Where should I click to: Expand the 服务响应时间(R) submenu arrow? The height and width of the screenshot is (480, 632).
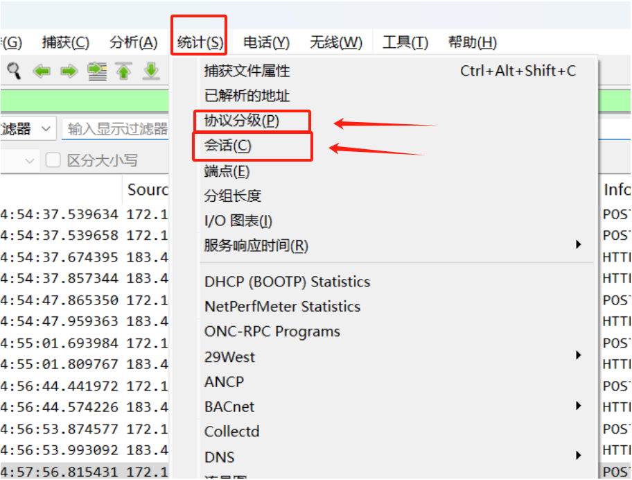tap(579, 244)
